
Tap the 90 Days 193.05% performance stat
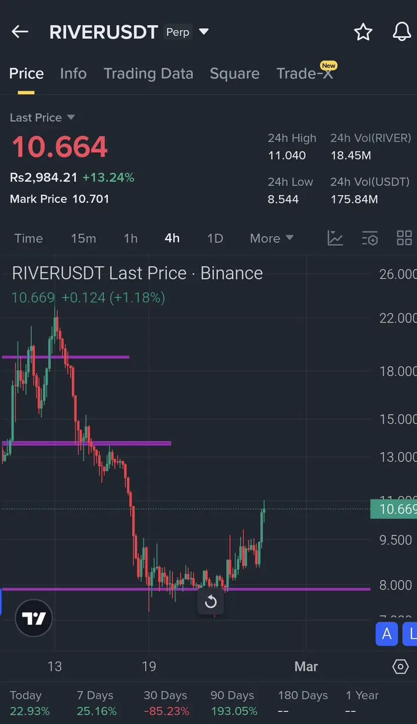(234, 703)
